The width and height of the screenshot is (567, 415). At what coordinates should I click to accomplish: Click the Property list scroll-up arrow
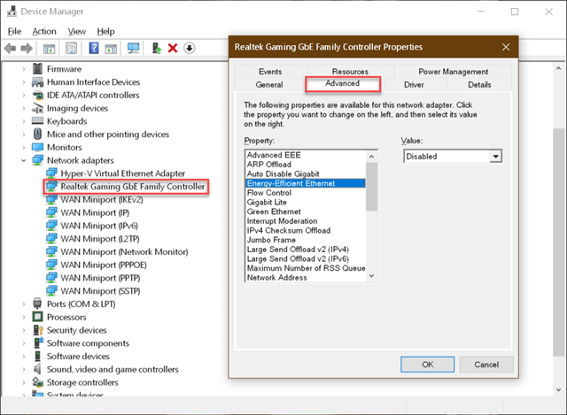point(371,157)
